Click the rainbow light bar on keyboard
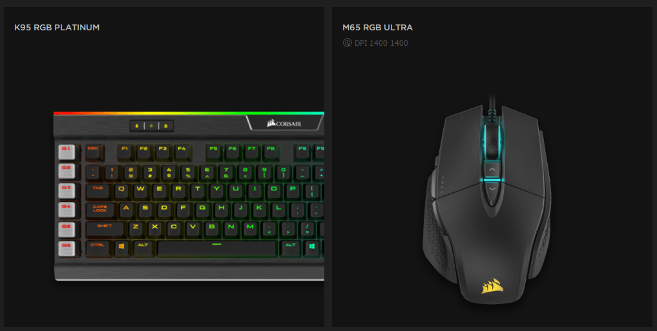 pyautogui.click(x=189, y=114)
